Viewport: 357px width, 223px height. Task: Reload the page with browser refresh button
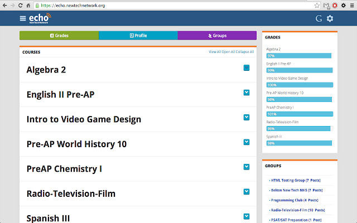point(20,5)
